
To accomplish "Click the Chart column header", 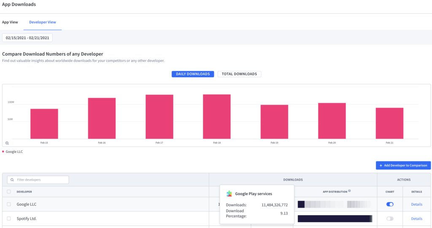I will [390, 192].
